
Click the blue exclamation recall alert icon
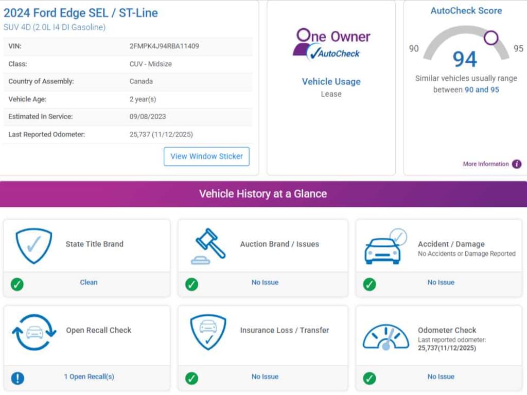(17, 378)
